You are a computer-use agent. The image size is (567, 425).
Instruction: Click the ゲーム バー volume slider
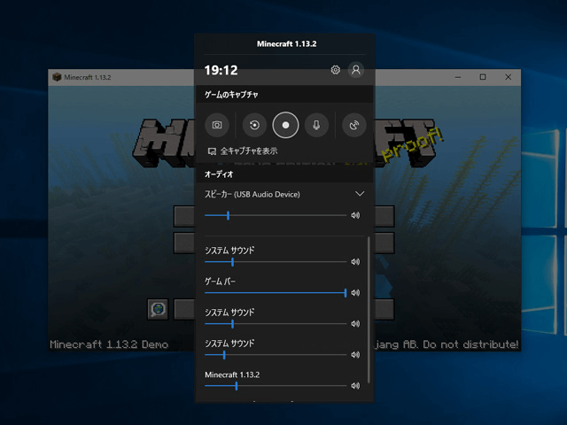pyautogui.click(x=275, y=292)
